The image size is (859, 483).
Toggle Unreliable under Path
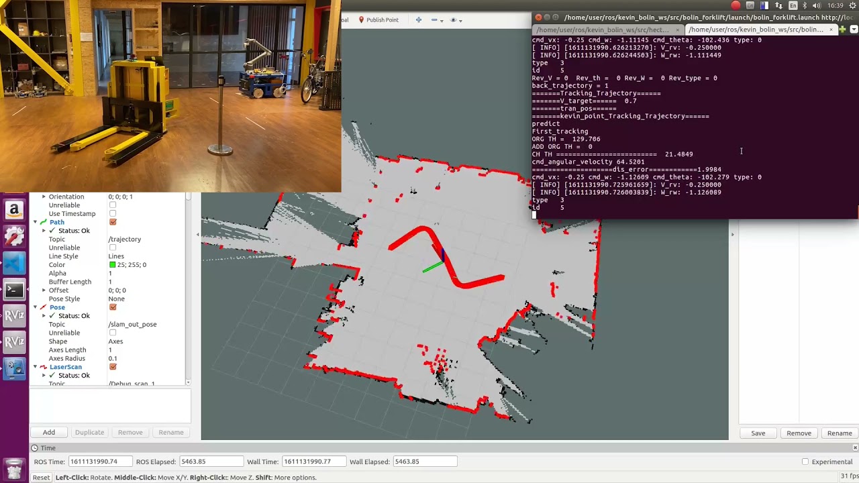tap(113, 248)
